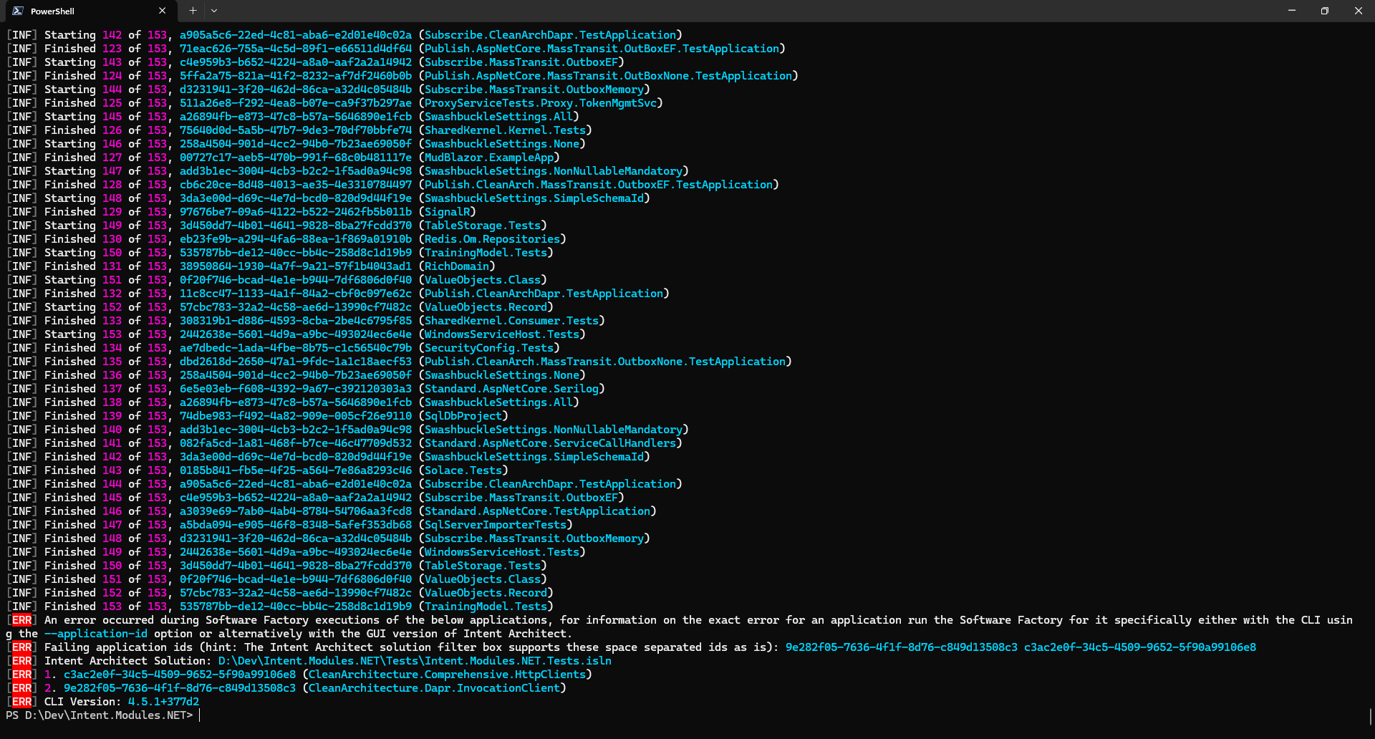
Task: Expand the new tab profile dropdown
Action: (x=214, y=11)
